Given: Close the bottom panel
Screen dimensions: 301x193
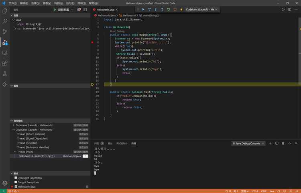Looking at the screenshot, I should [296, 144].
